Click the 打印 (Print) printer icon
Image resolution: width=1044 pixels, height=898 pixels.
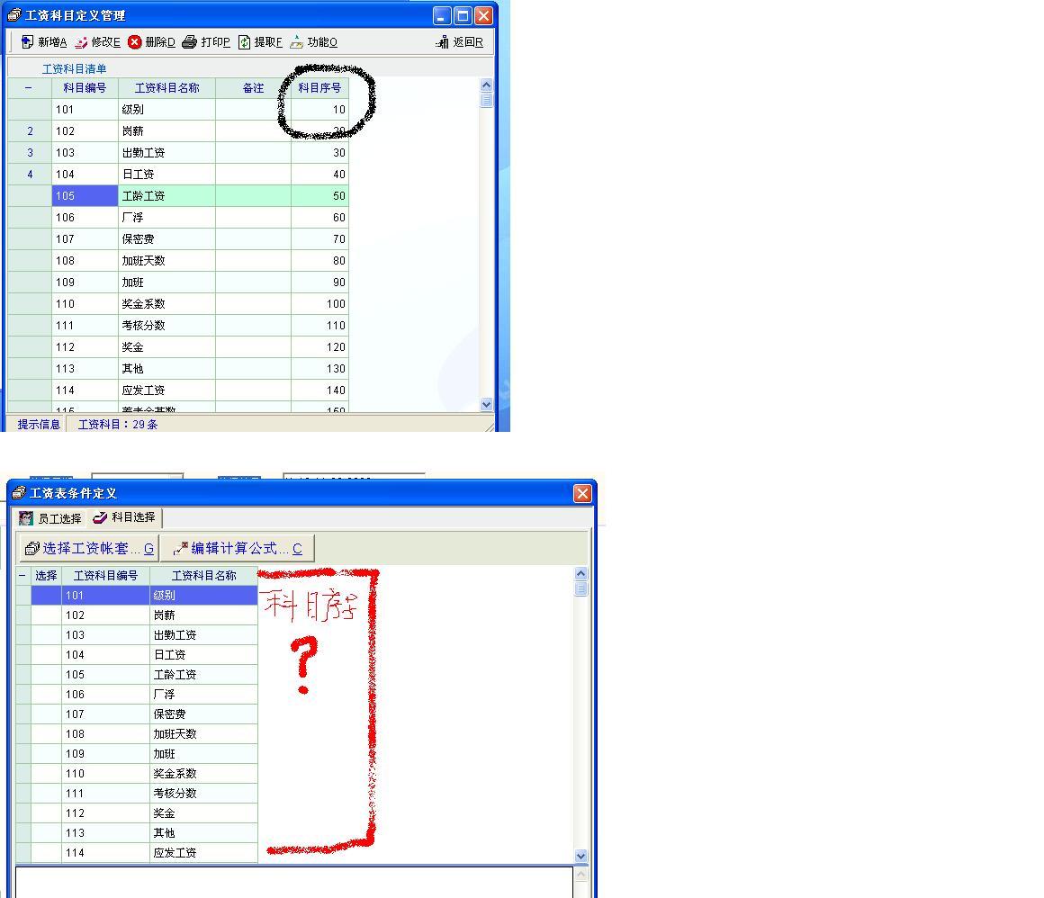pyautogui.click(x=189, y=42)
